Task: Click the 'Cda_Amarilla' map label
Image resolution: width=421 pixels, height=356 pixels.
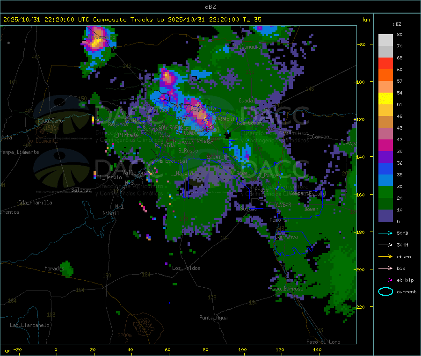Action: point(35,203)
